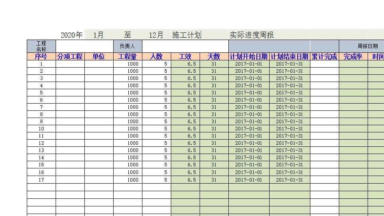Select the 6.5 工效 cell in row 2
Screen dimensions: 384x216
(x=185, y=71)
